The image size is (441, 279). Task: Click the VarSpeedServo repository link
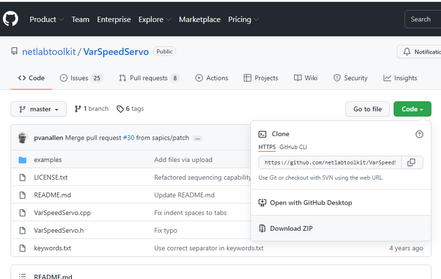[116, 52]
